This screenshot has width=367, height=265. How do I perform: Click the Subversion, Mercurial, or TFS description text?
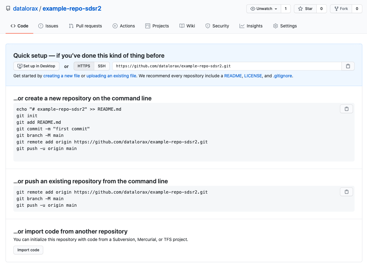[x=101, y=239]
